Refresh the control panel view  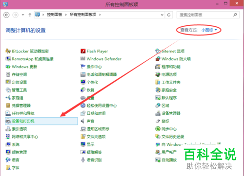(169, 15)
